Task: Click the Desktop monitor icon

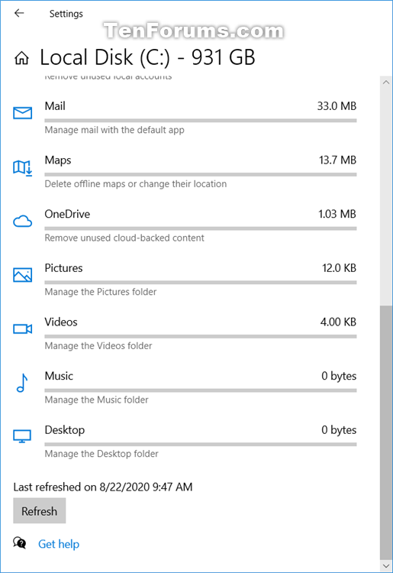Action: click(22, 436)
